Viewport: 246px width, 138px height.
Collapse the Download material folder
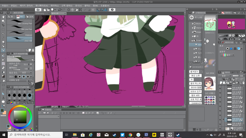192,40
